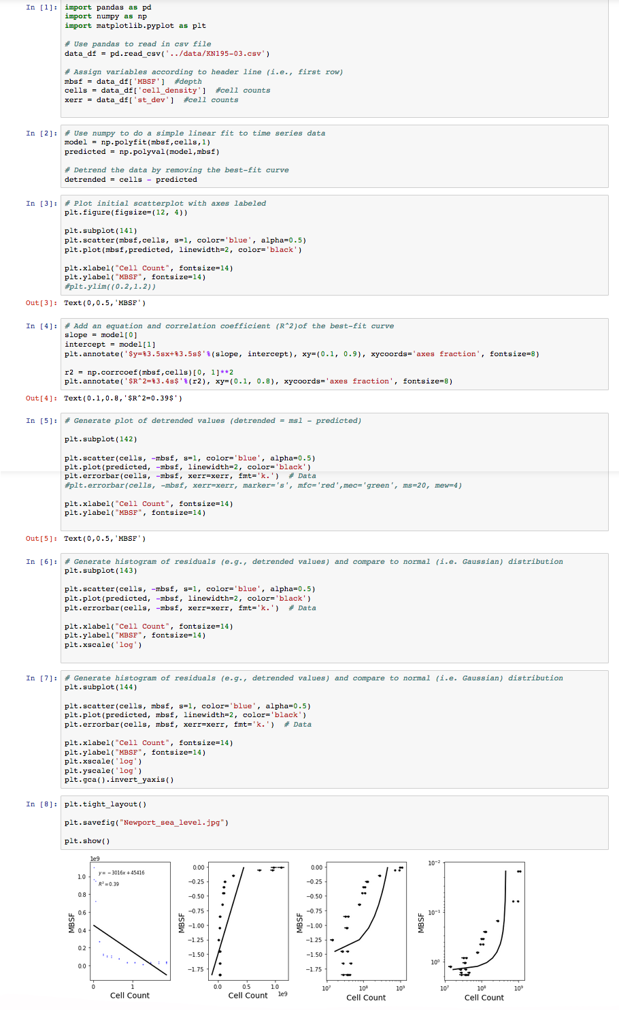This screenshot has height=1010, width=619.
Task: Click the plt.gca().invert_yaxis() line
Action: tap(119, 780)
